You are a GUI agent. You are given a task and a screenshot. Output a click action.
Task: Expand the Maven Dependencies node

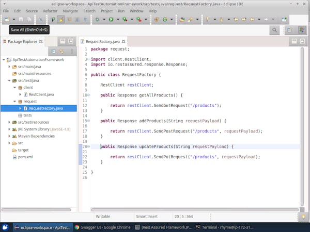tap(9, 136)
